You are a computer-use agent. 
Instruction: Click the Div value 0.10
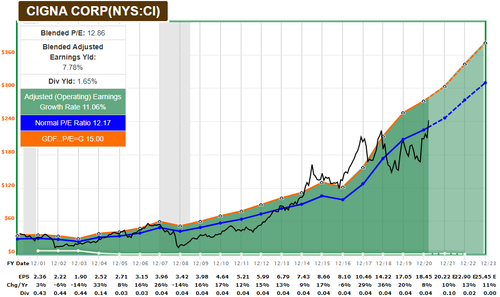pyautogui.click(x=449, y=293)
